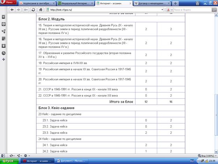Screen dimensions: 218x164
Task: Open the search engine selector dropdown
Action: pos(170,10)
